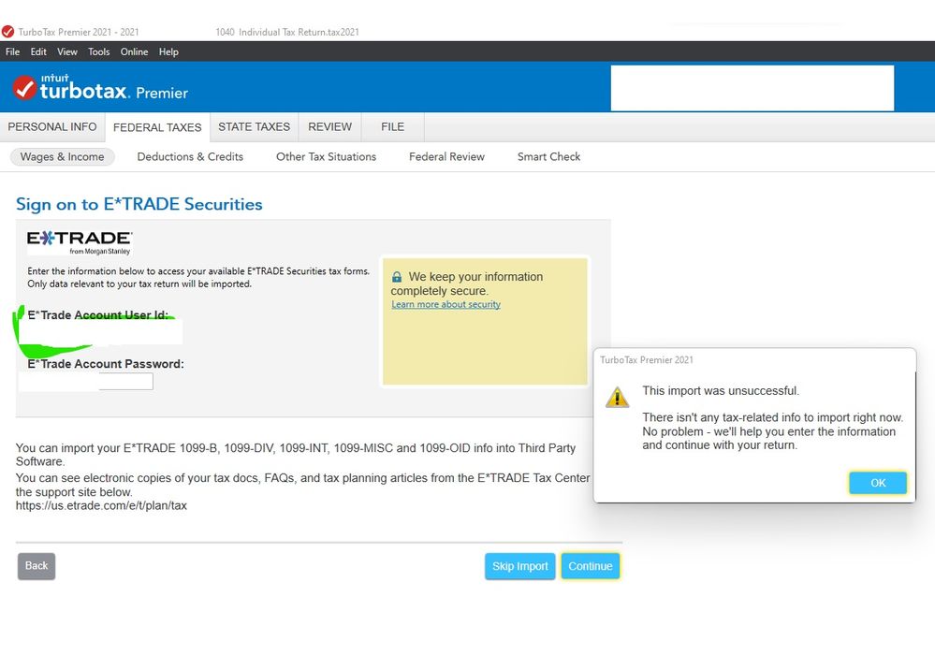Click the warning triangle icon in dialog
The image size is (935, 655).
pos(617,397)
